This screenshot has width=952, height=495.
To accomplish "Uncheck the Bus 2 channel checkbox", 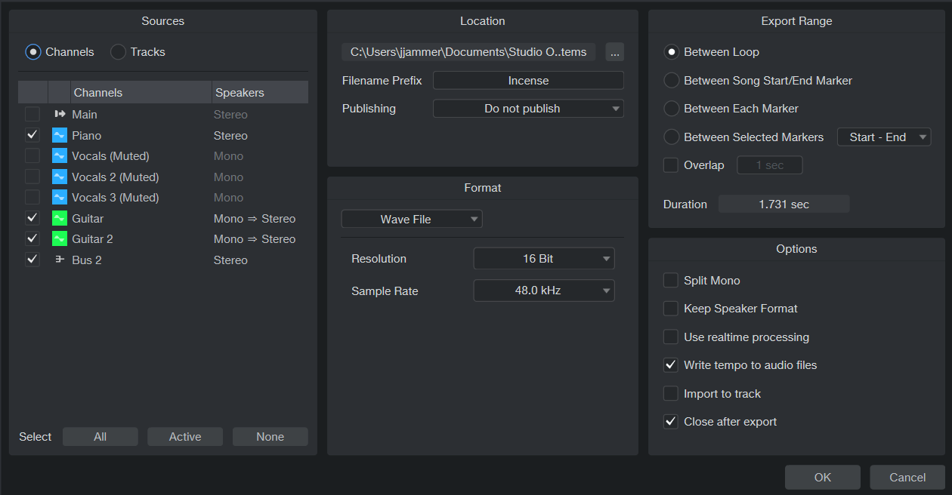I will coord(32,260).
